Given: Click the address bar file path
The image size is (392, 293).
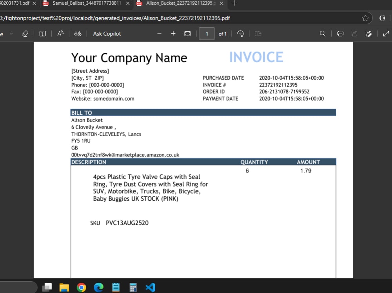Looking at the screenshot, I should click(x=115, y=18).
